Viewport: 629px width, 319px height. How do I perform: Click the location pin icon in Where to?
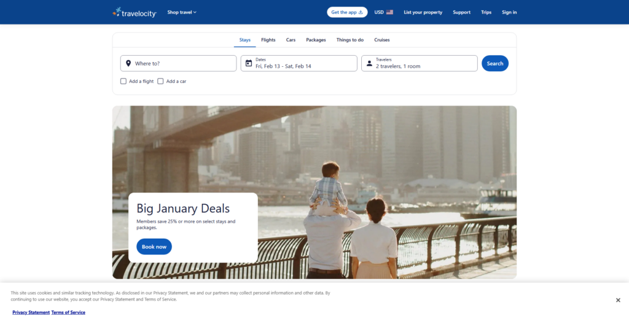(x=128, y=63)
